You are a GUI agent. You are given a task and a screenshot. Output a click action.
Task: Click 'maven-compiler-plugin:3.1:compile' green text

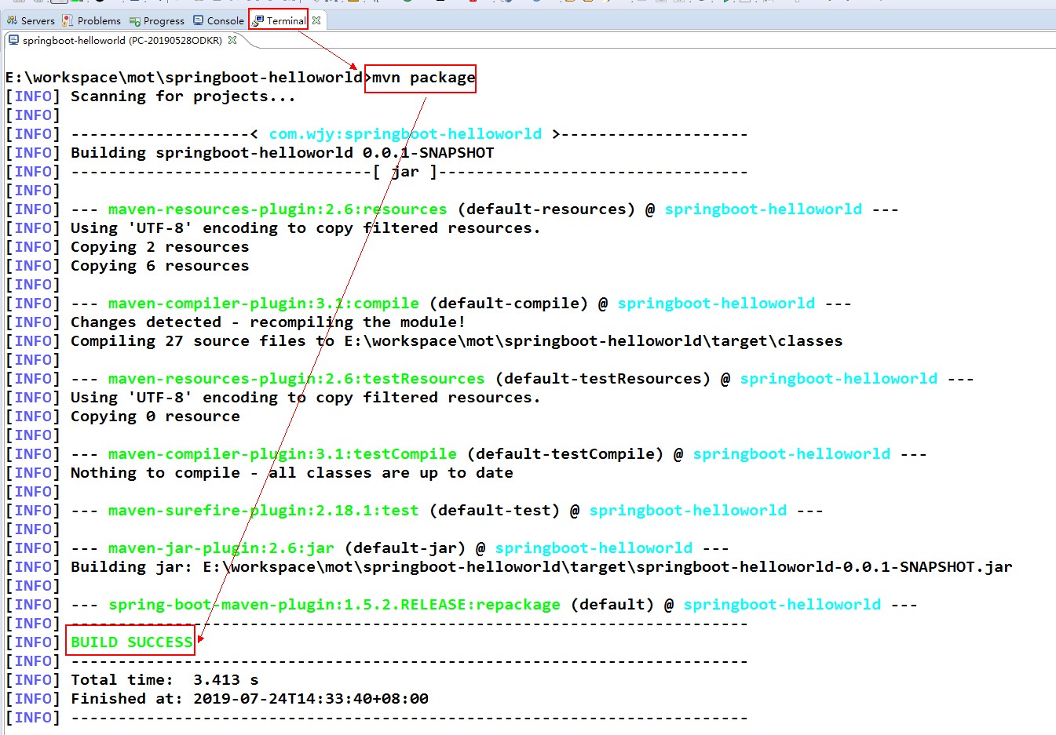coord(264,304)
